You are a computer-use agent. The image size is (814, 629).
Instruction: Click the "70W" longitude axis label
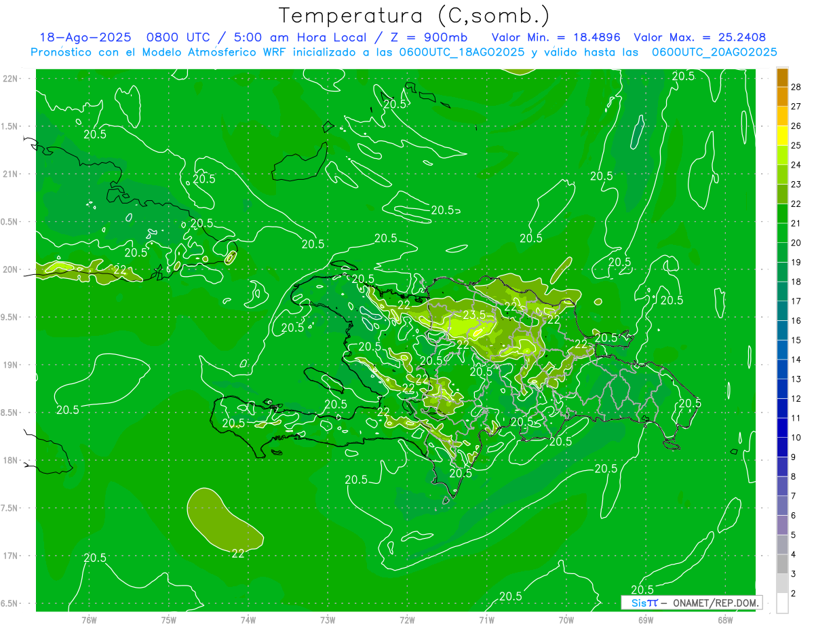(566, 620)
